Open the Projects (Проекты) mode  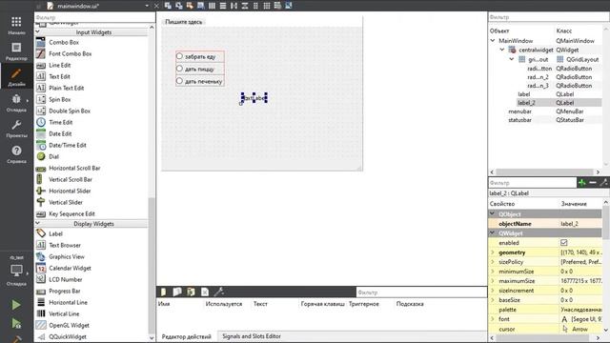point(16,129)
